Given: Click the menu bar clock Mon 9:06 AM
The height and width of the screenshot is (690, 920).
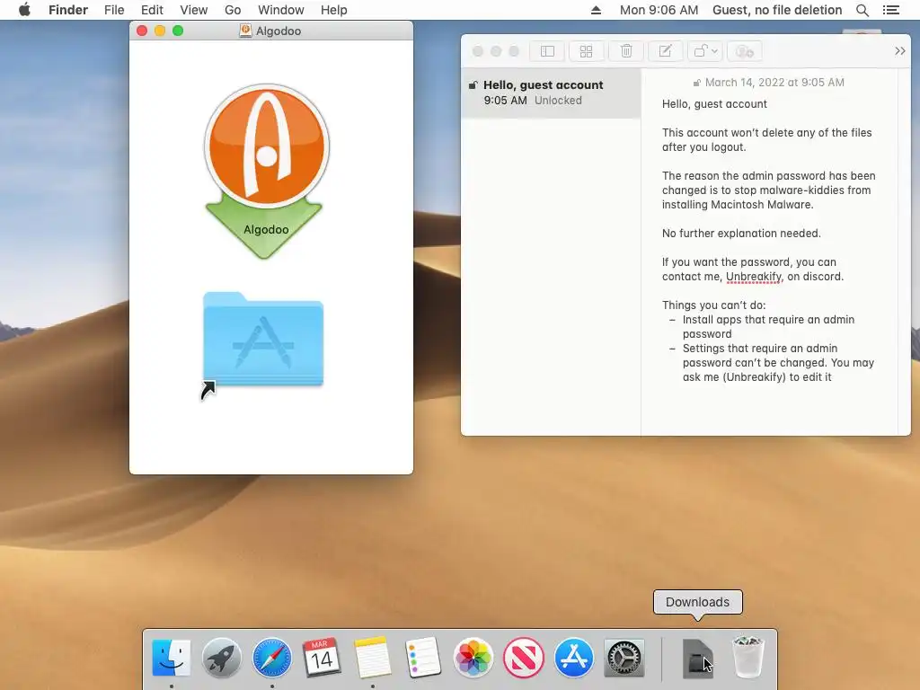Looking at the screenshot, I should click(x=659, y=10).
